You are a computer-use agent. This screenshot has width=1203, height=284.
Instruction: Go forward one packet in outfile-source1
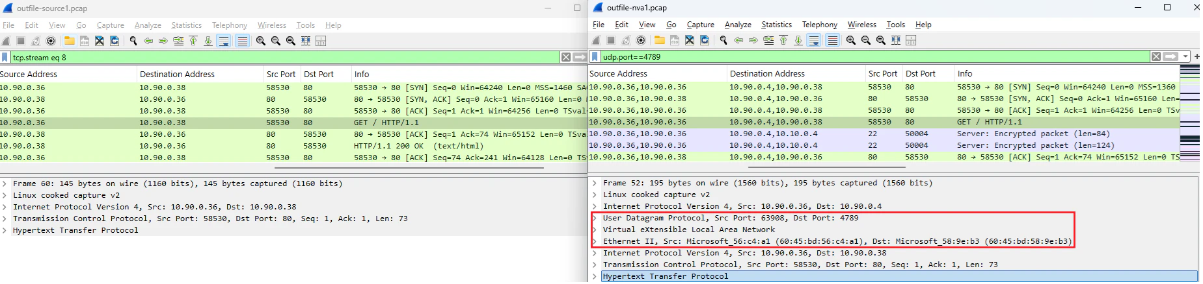[x=163, y=41]
